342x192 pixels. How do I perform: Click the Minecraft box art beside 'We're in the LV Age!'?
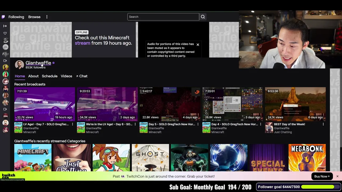tap(81, 128)
